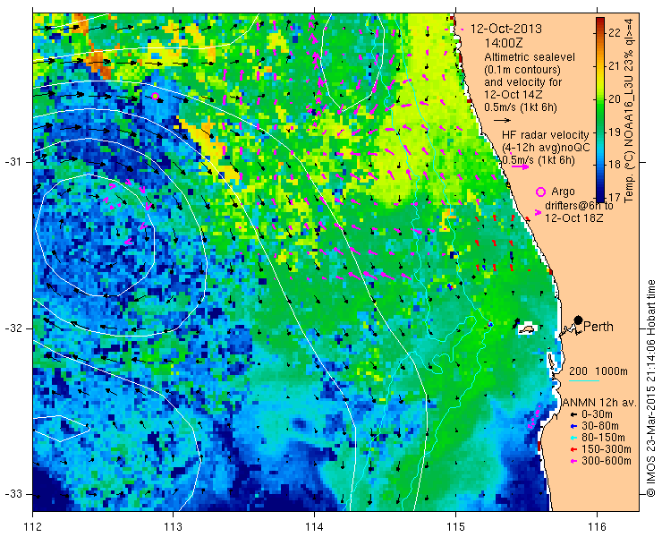
Task: Click the cyan 200 1000m isobath legend line
Action: pyautogui.click(x=584, y=381)
